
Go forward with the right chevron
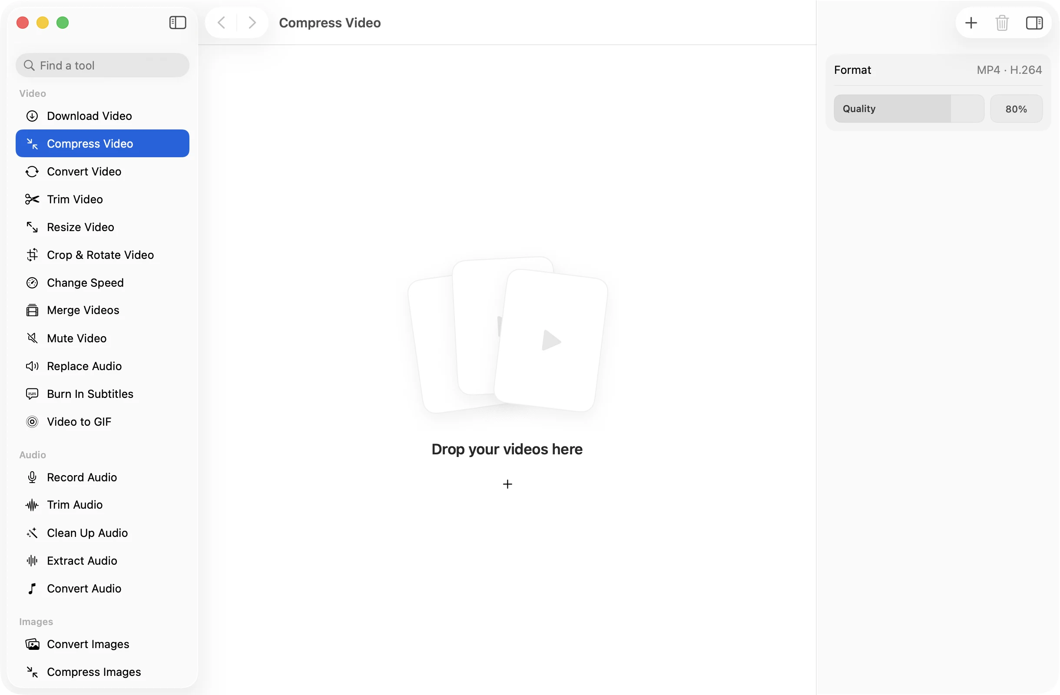(x=252, y=23)
